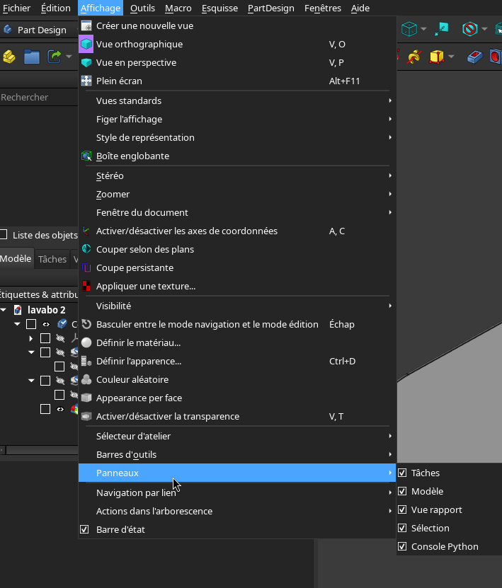Collapse the lavabo 2 tree node
The height and width of the screenshot is (588, 502).
pos(4,310)
